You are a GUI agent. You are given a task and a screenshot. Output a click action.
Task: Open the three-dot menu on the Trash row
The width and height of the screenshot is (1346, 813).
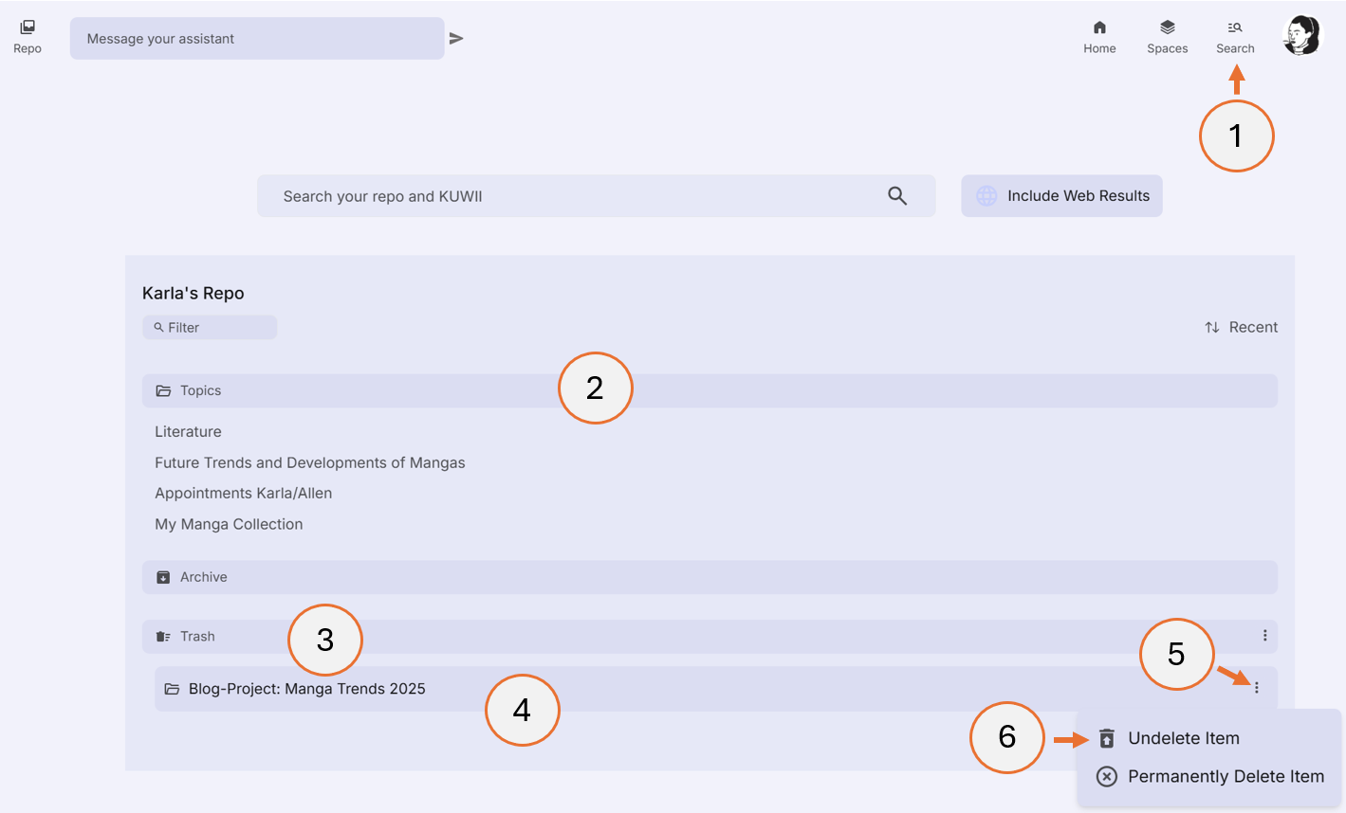1264,636
